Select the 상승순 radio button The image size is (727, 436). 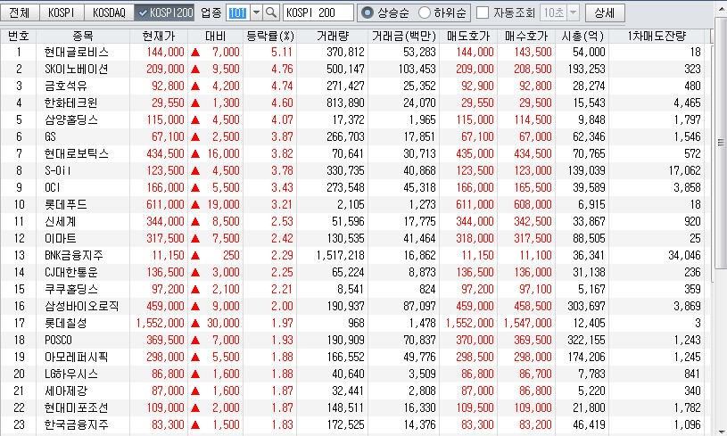click(368, 12)
